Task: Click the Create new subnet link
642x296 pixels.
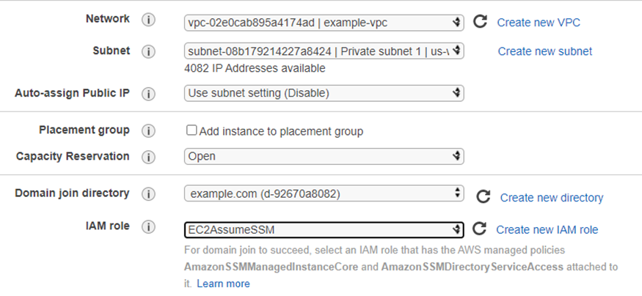Action: pos(545,51)
